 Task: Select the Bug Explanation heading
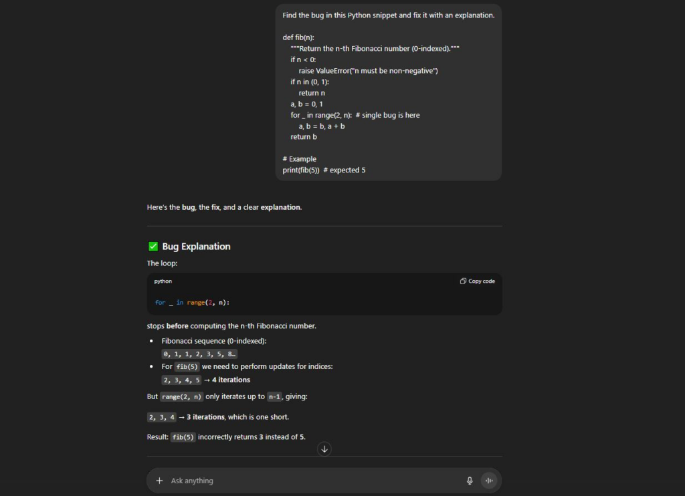196,247
